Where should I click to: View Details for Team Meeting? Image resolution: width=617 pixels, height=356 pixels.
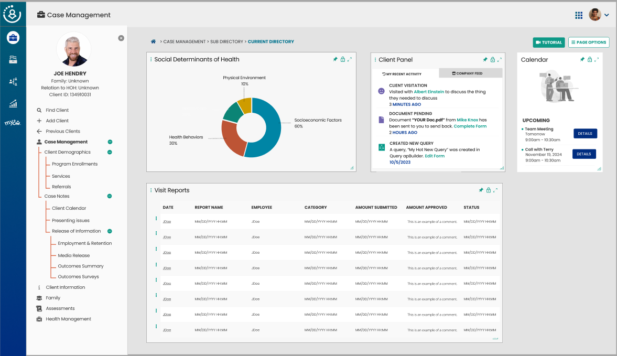click(x=585, y=134)
